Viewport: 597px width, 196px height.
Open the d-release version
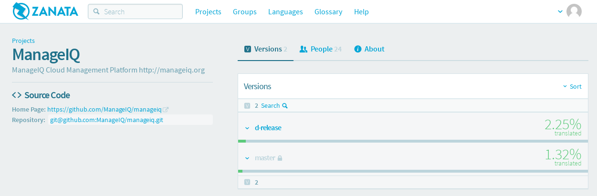pos(268,128)
